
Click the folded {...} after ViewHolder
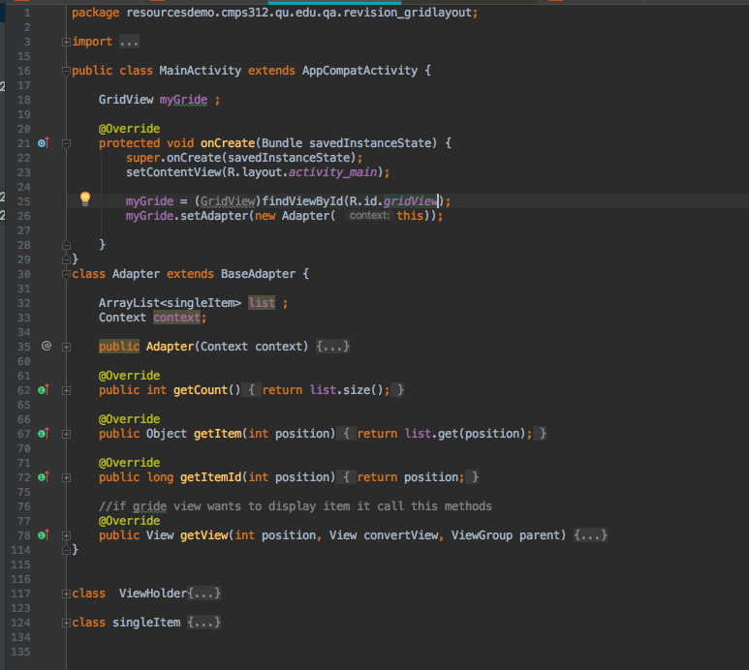(x=204, y=594)
